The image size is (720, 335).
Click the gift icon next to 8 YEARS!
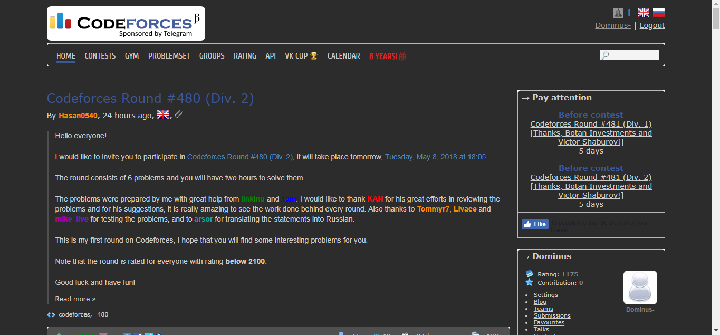(402, 55)
